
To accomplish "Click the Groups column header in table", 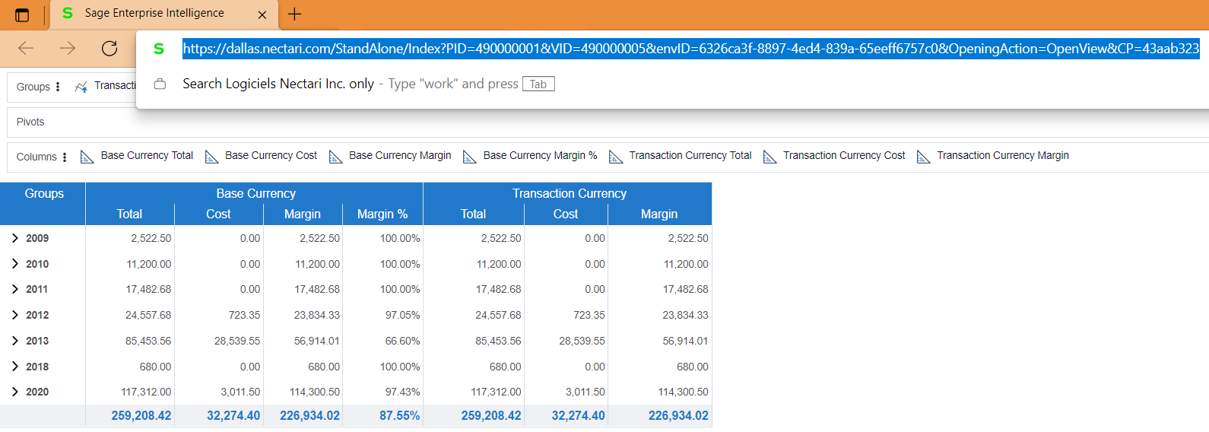I will coord(43,194).
